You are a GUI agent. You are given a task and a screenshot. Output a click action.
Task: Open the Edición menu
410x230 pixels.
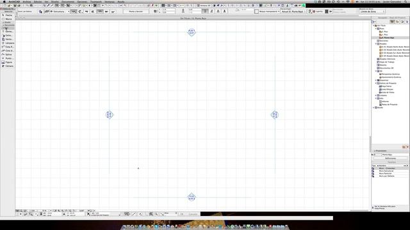tap(38, 1)
